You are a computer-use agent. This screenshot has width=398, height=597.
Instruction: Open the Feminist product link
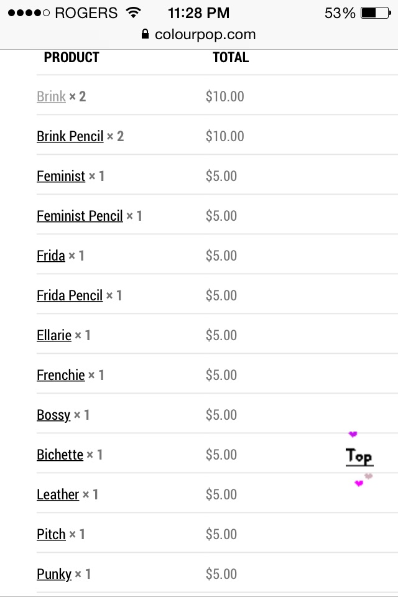click(61, 176)
